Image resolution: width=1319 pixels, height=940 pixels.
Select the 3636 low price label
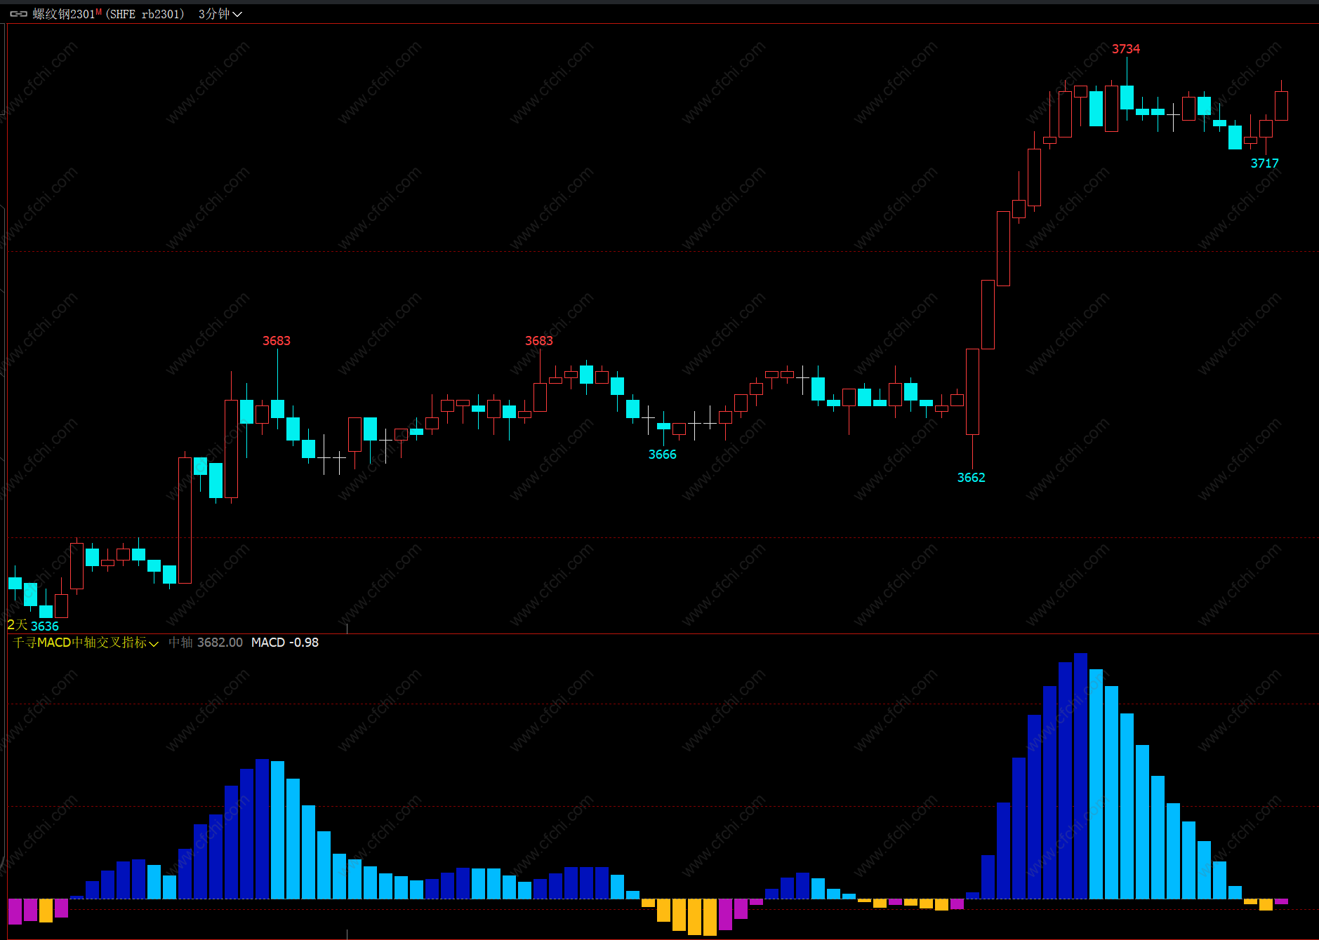pyautogui.click(x=45, y=626)
